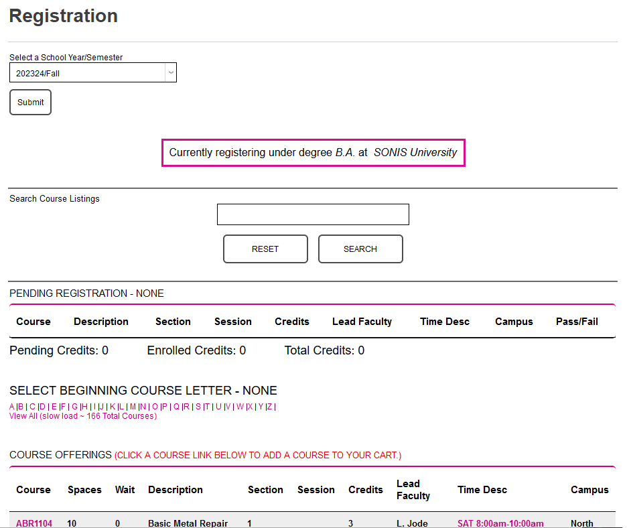The width and height of the screenshot is (627, 528).
Task: Click the Course column header under Pending Registration
Action: (33, 321)
